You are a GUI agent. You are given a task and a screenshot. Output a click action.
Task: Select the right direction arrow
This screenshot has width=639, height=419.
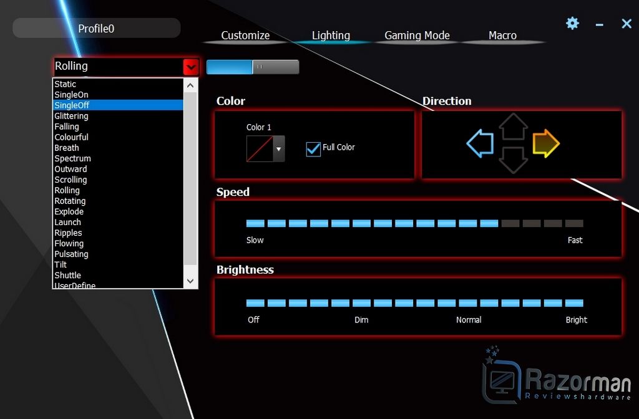[x=546, y=143]
